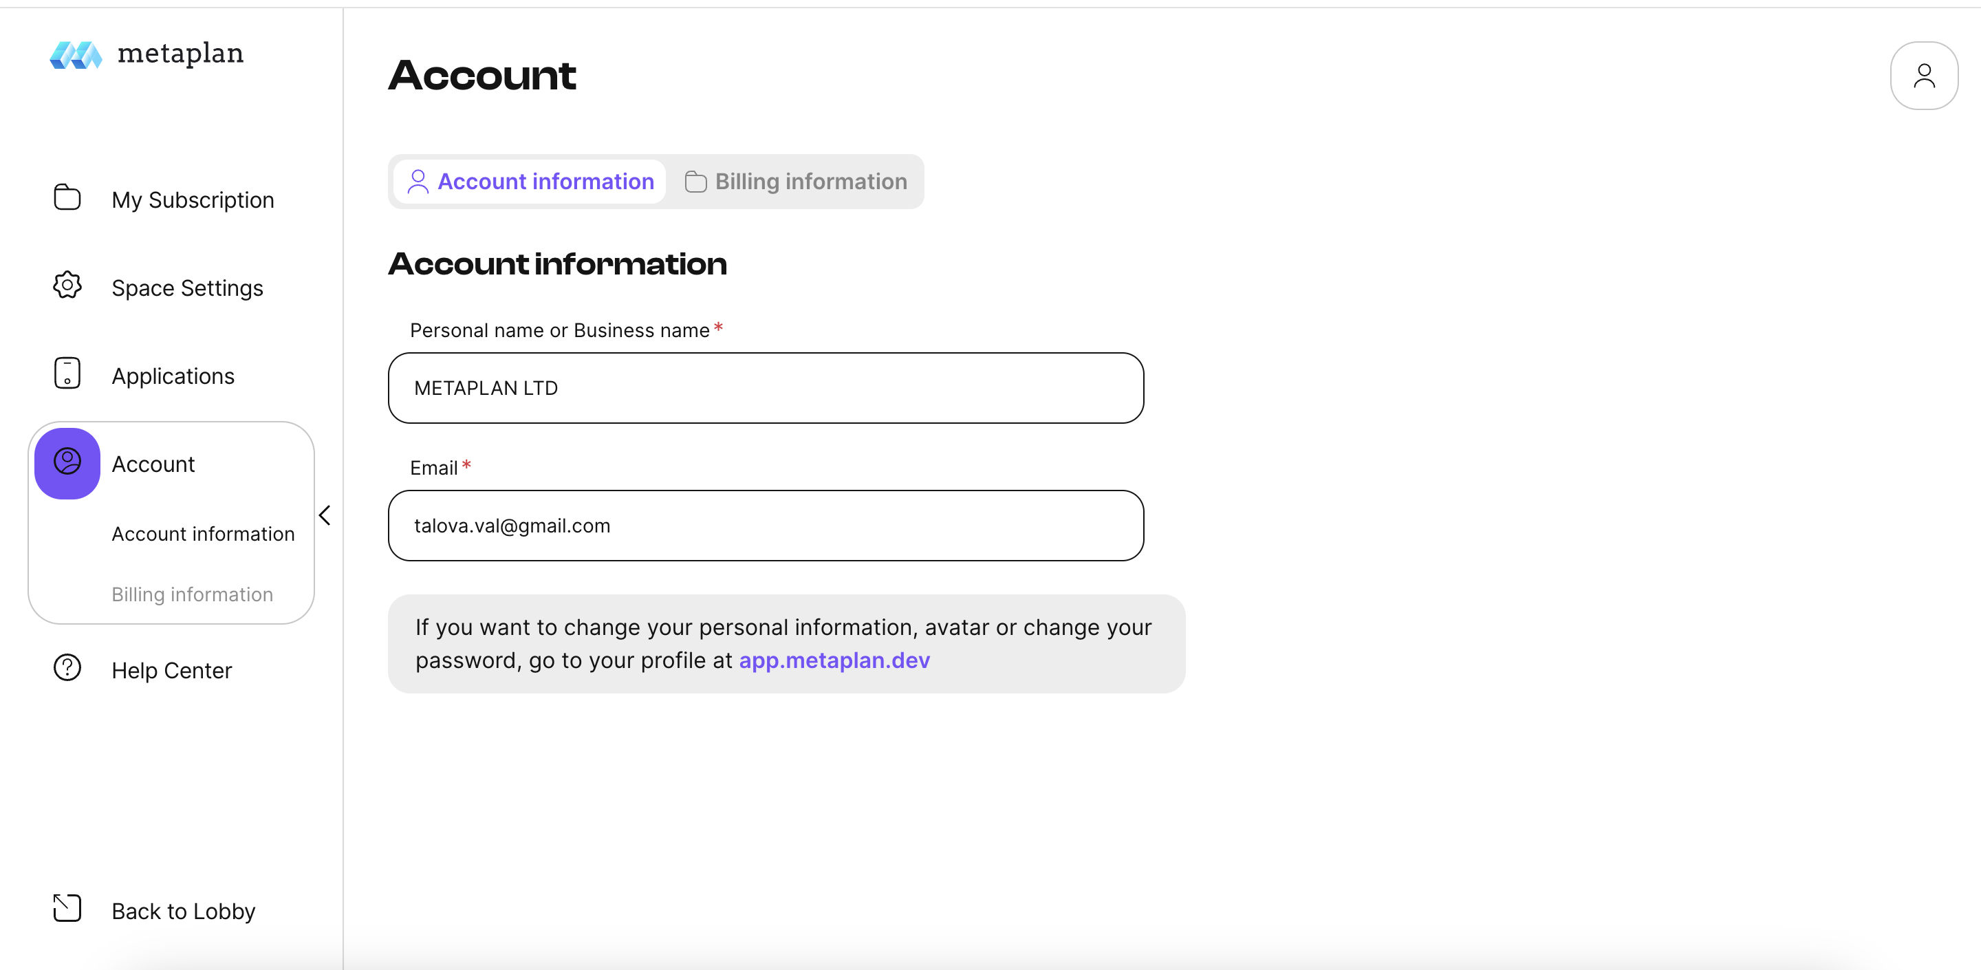Image resolution: width=1981 pixels, height=970 pixels.
Task: Open Billing information in the sidebar submenu
Action: pyautogui.click(x=193, y=594)
